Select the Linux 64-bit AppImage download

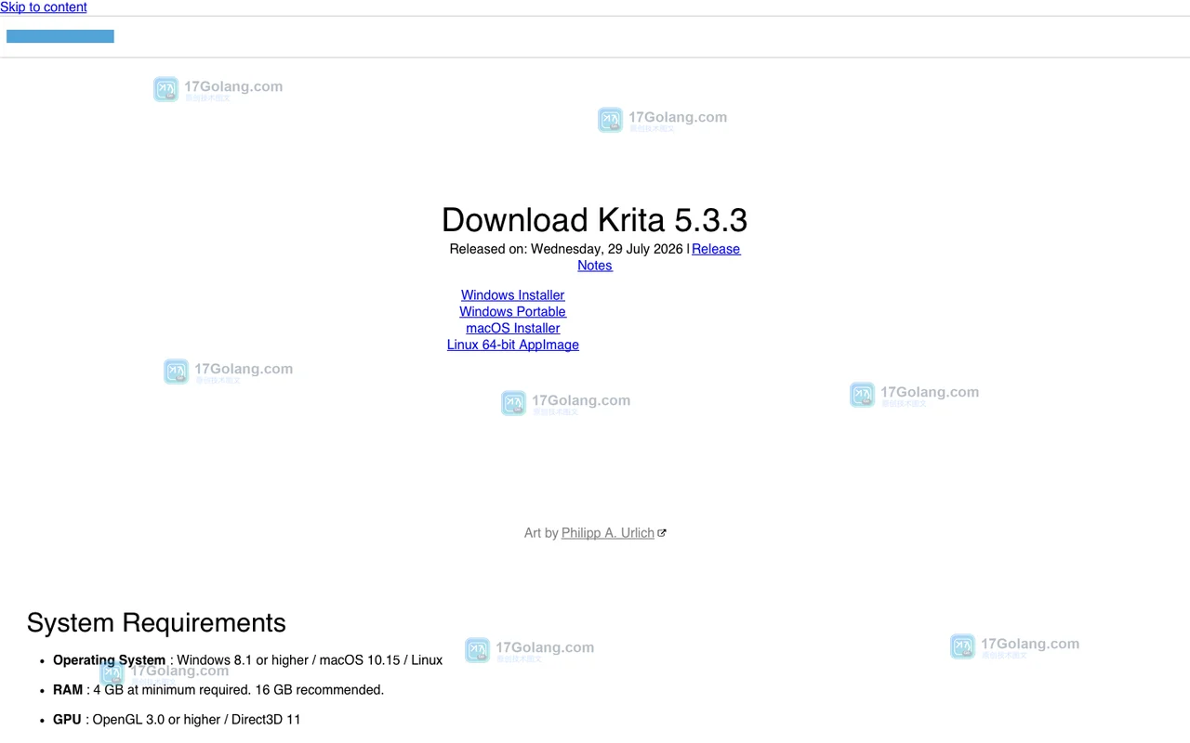tap(513, 345)
